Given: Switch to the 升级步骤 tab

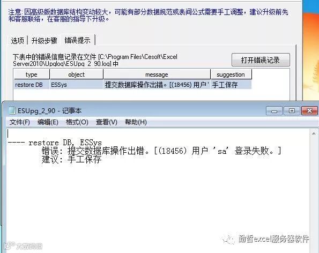Looking at the screenshot, I should click(x=44, y=41).
